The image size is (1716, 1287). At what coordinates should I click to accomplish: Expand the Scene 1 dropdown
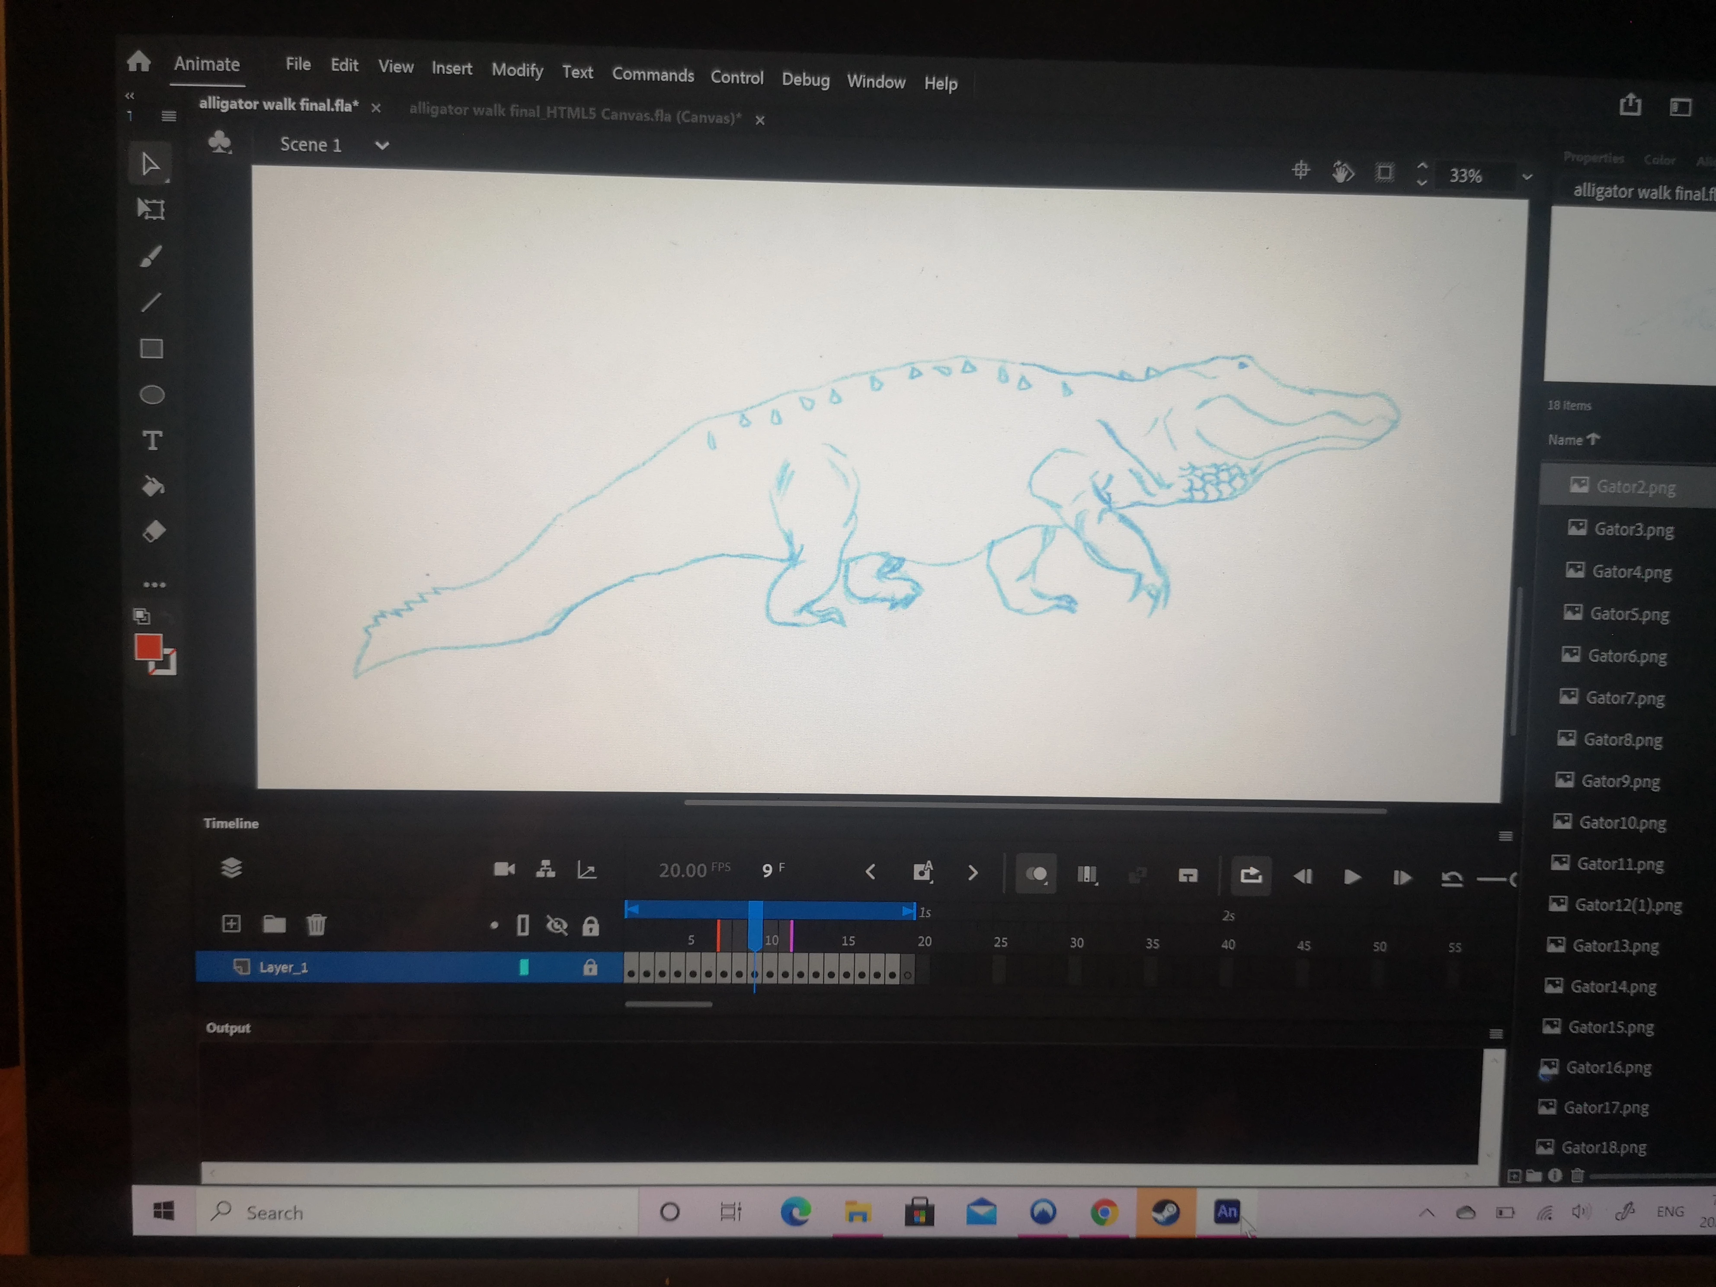pos(382,146)
